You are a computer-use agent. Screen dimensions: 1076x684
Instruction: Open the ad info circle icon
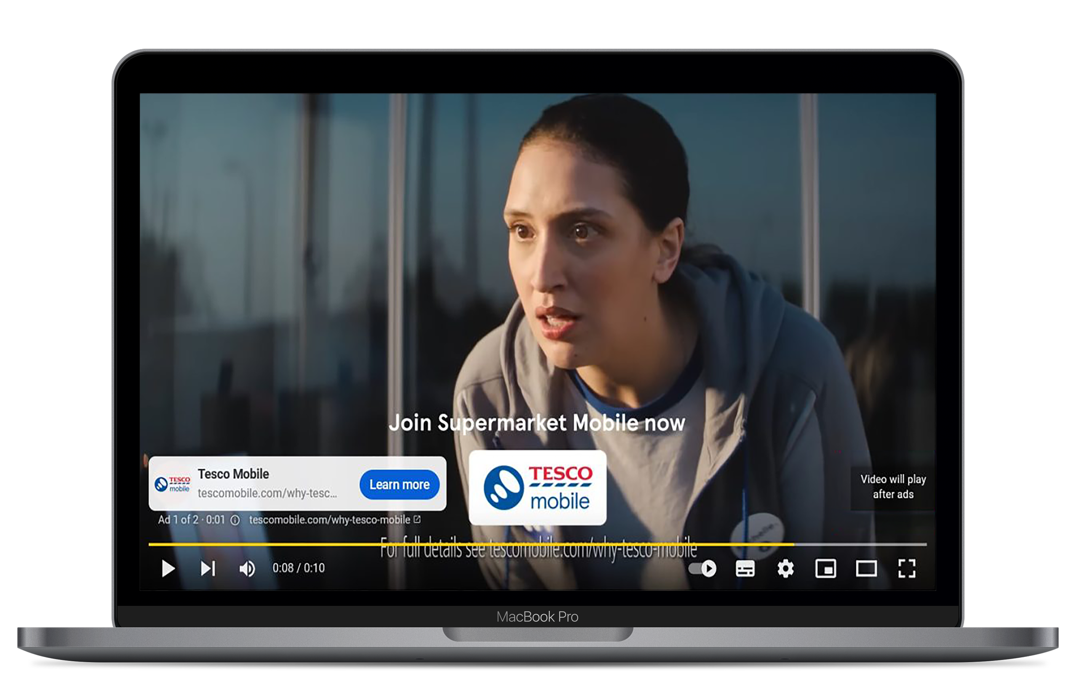point(235,520)
